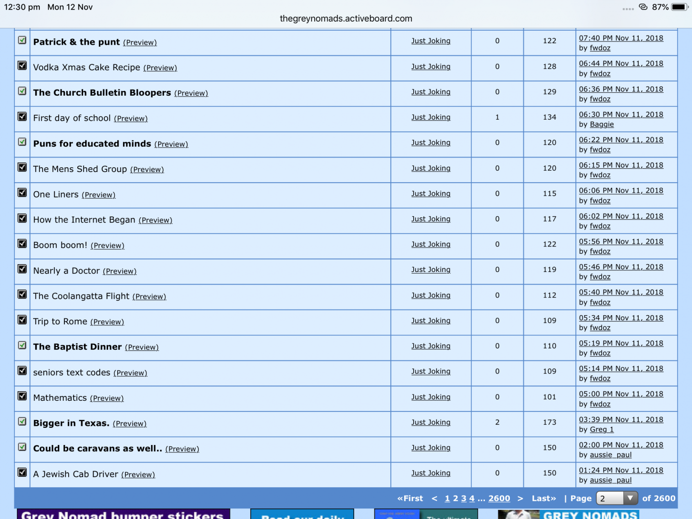Open the Page number dropdown
The image size is (692, 519).
click(x=617, y=498)
